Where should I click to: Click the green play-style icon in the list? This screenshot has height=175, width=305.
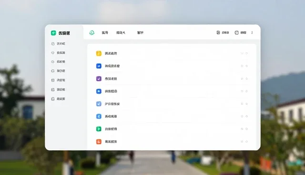(x=99, y=129)
